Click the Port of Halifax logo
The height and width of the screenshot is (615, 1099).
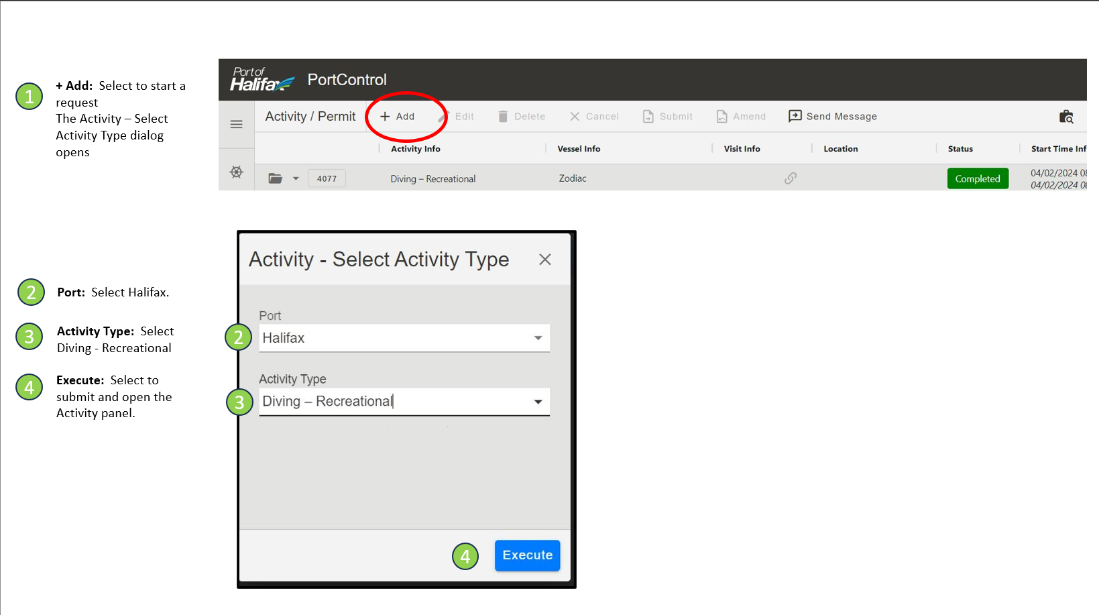point(262,80)
